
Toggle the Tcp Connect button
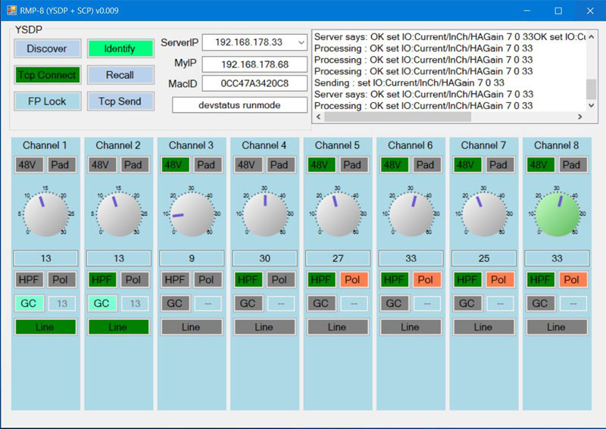48,75
